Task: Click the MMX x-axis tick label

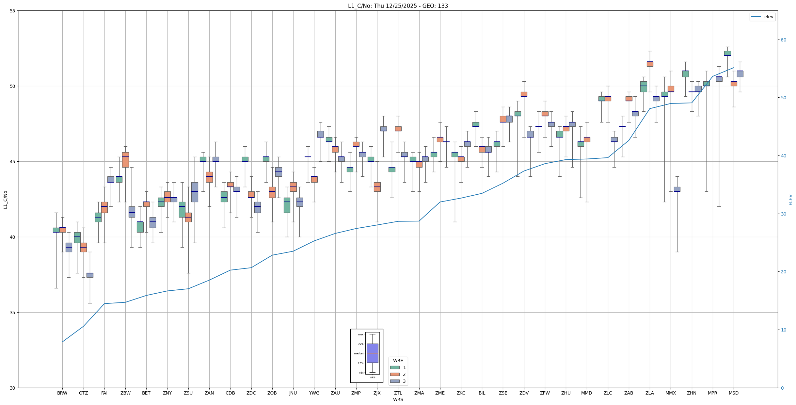Action: (671, 393)
